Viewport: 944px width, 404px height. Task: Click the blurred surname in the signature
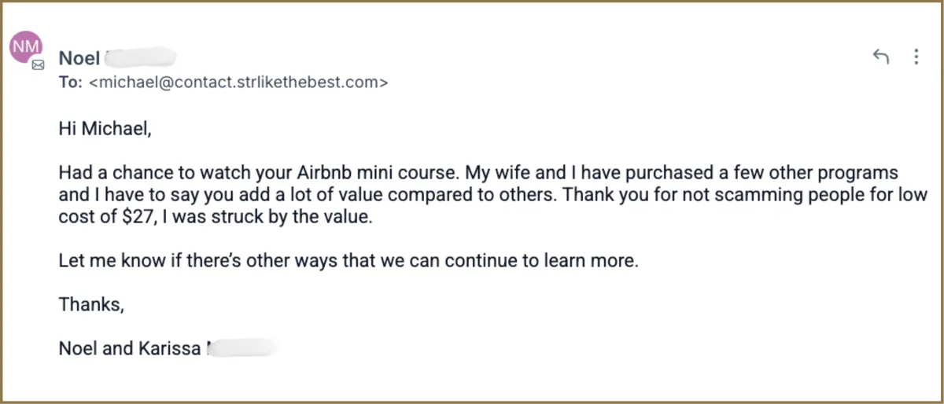[x=242, y=348]
